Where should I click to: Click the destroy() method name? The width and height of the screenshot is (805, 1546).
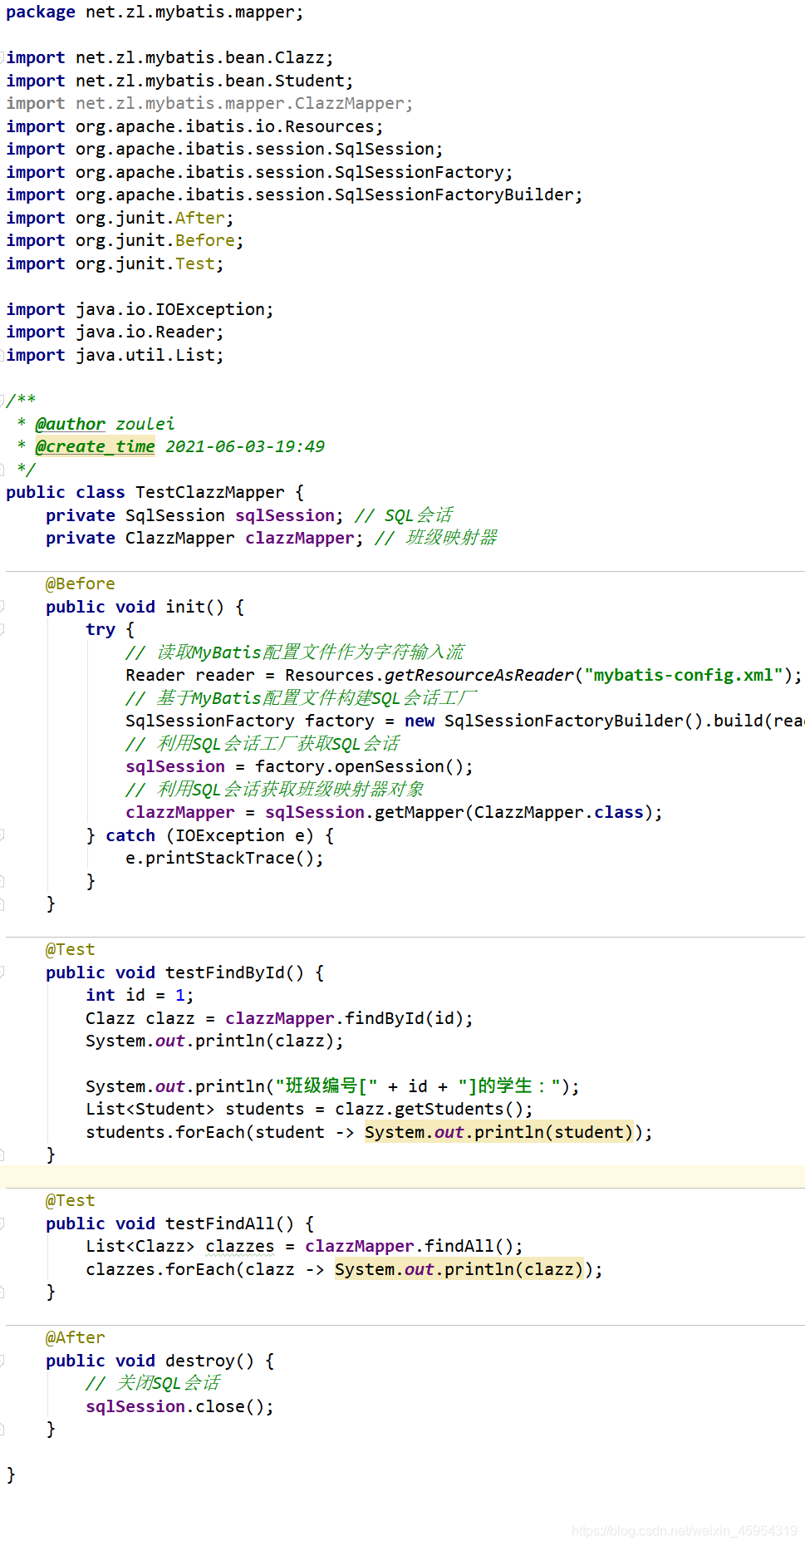pos(209,1361)
